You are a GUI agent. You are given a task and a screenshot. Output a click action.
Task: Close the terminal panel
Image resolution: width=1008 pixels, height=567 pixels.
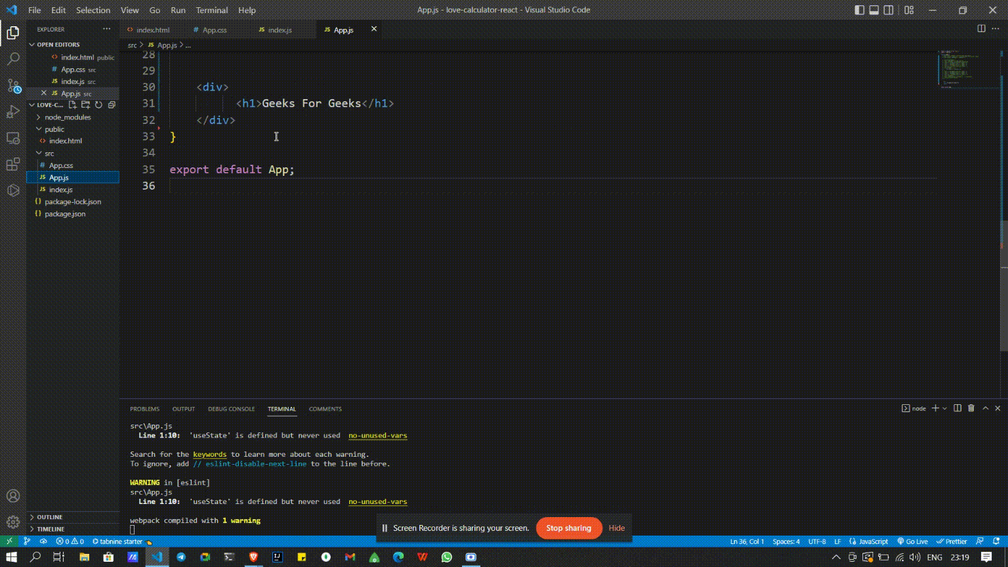(x=997, y=408)
